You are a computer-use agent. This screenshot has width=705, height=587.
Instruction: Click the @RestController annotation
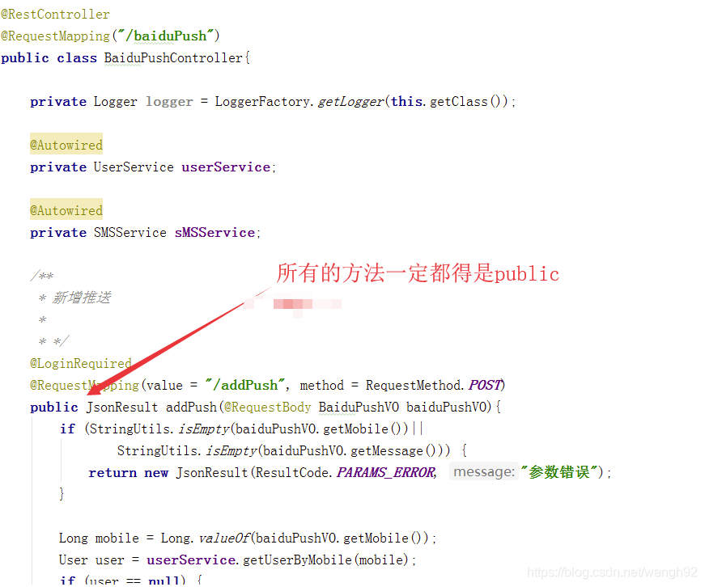point(55,13)
